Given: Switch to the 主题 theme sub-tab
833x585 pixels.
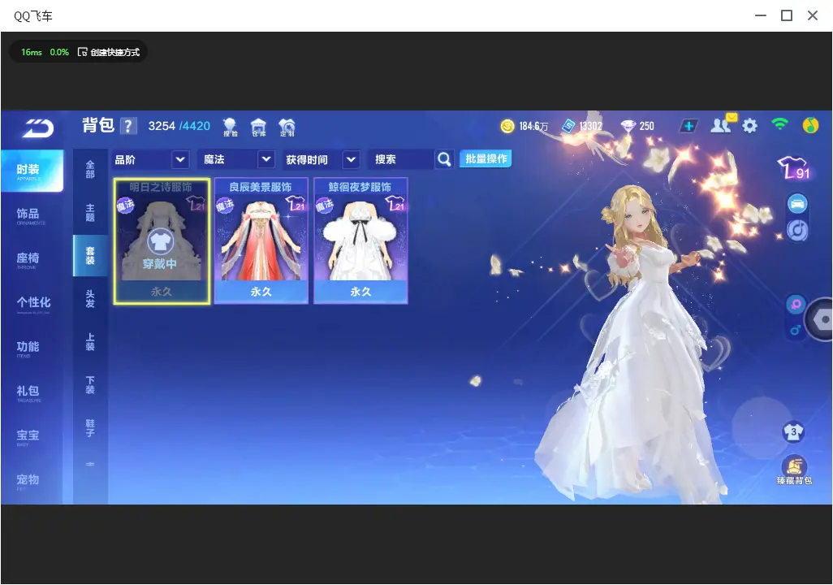Looking at the screenshot, I should pos(90,213).
